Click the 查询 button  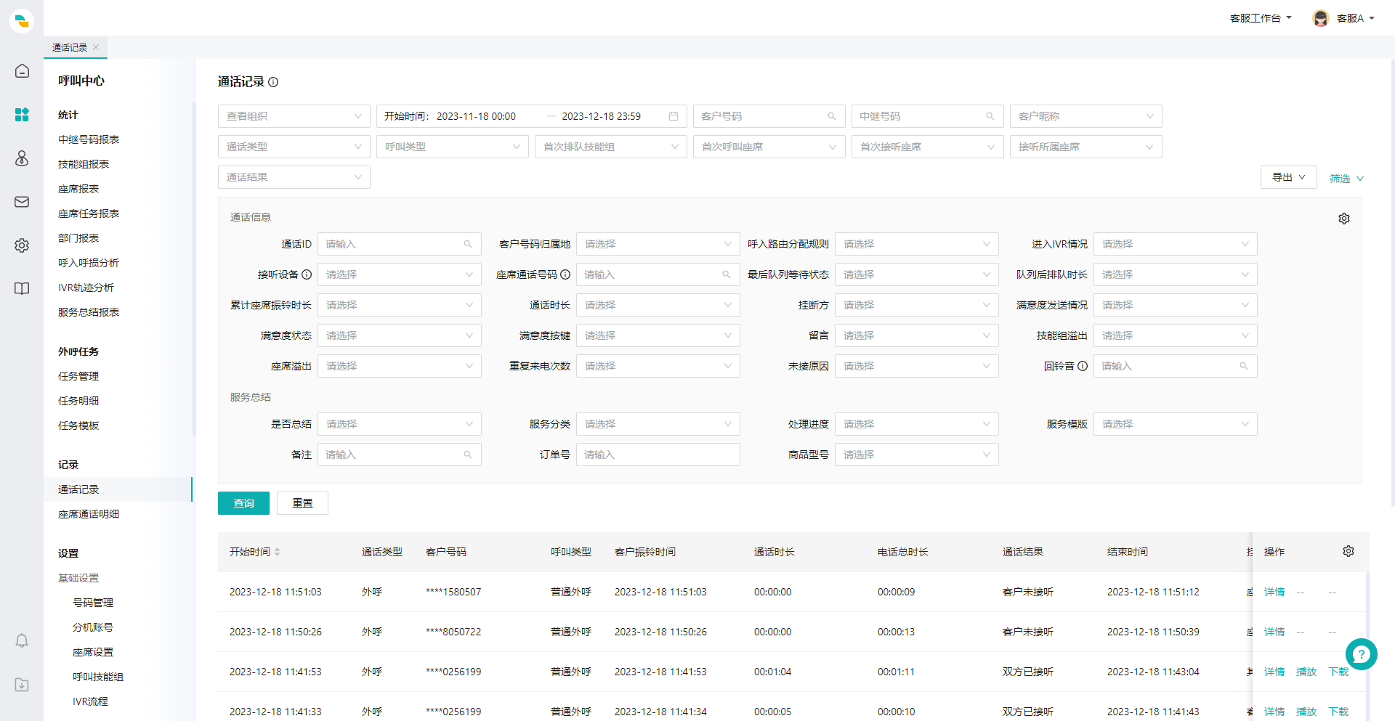pyautogui.click(x=243, y=503)
